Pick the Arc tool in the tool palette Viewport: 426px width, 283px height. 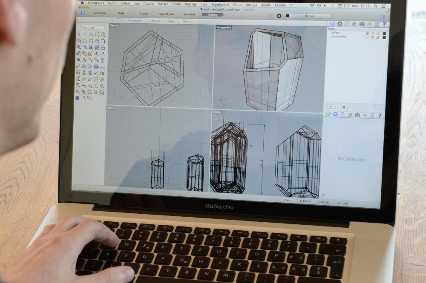[85, 41]
